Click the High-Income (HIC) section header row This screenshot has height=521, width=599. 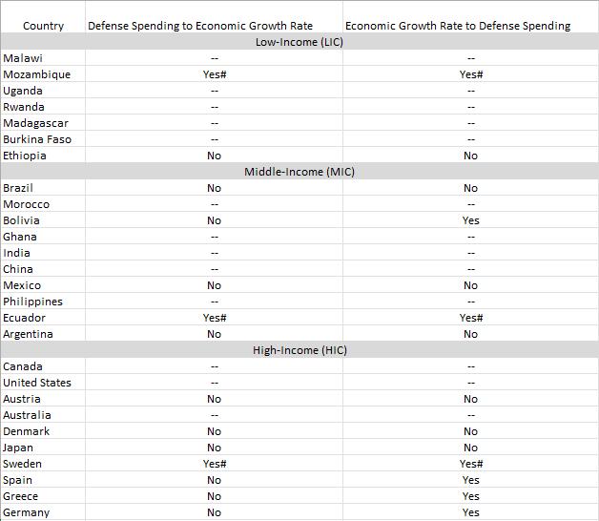click(x=299, y=350)
